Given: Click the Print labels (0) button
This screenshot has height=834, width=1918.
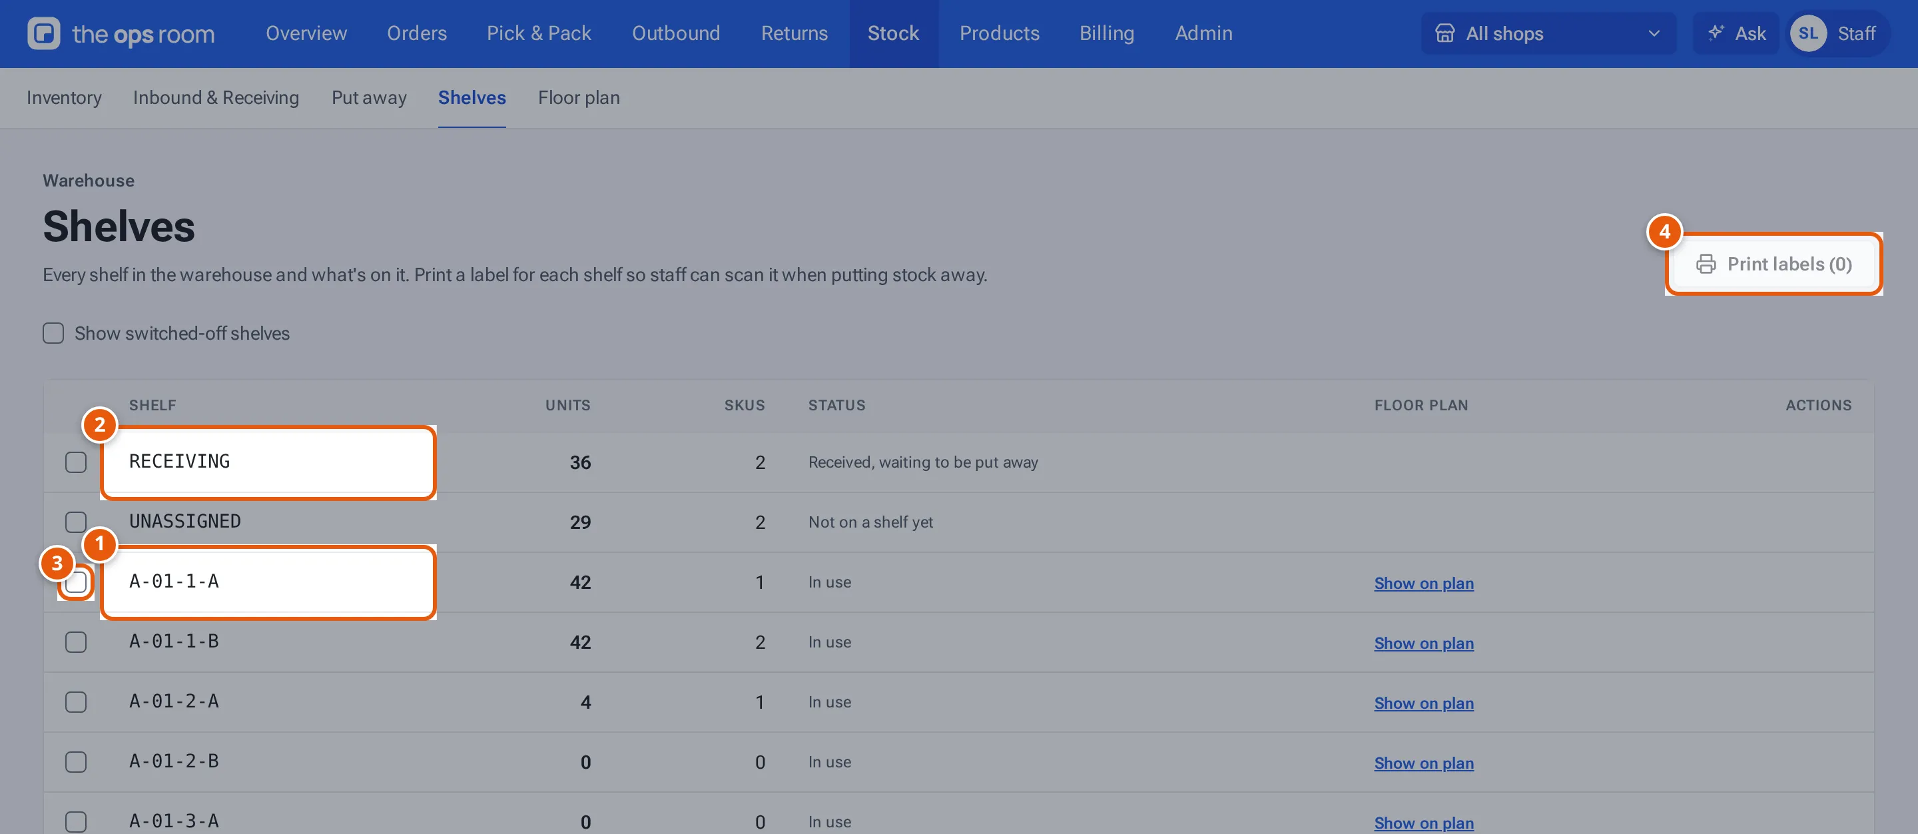Looking at the screenshot, I should point(1773,264).
